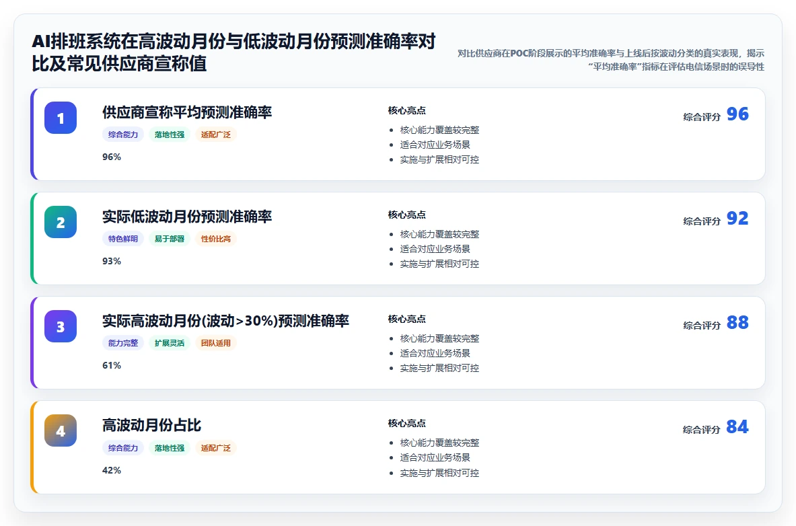Click 落地性强 tag in 高波动月份占比 card
Viewport: 796px width, 526px height.
point(169,448)
